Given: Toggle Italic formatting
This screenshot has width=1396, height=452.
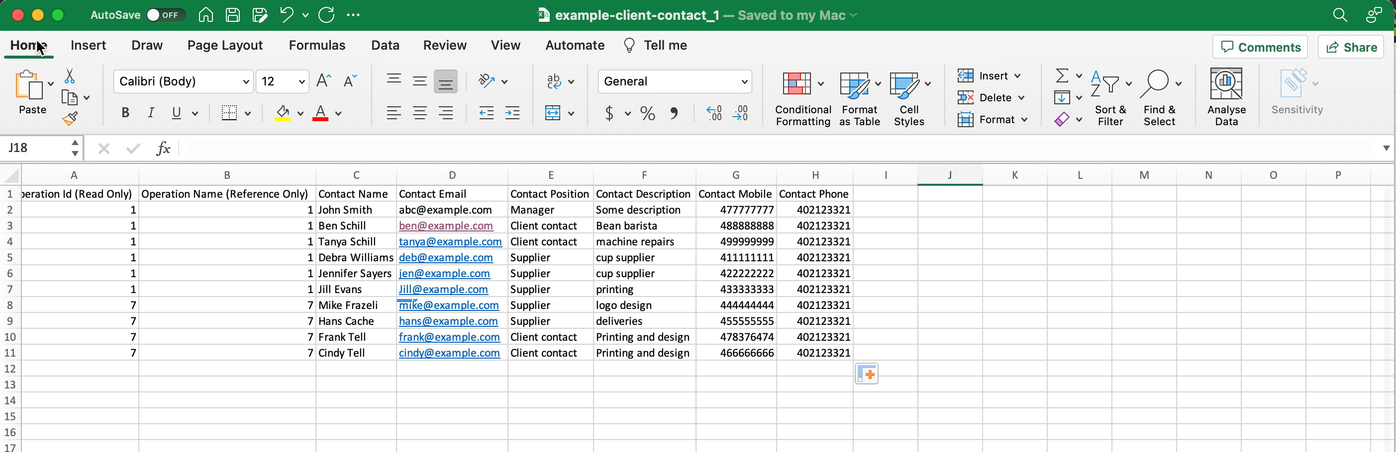Looking at the screenshot, I should [151, 113].
